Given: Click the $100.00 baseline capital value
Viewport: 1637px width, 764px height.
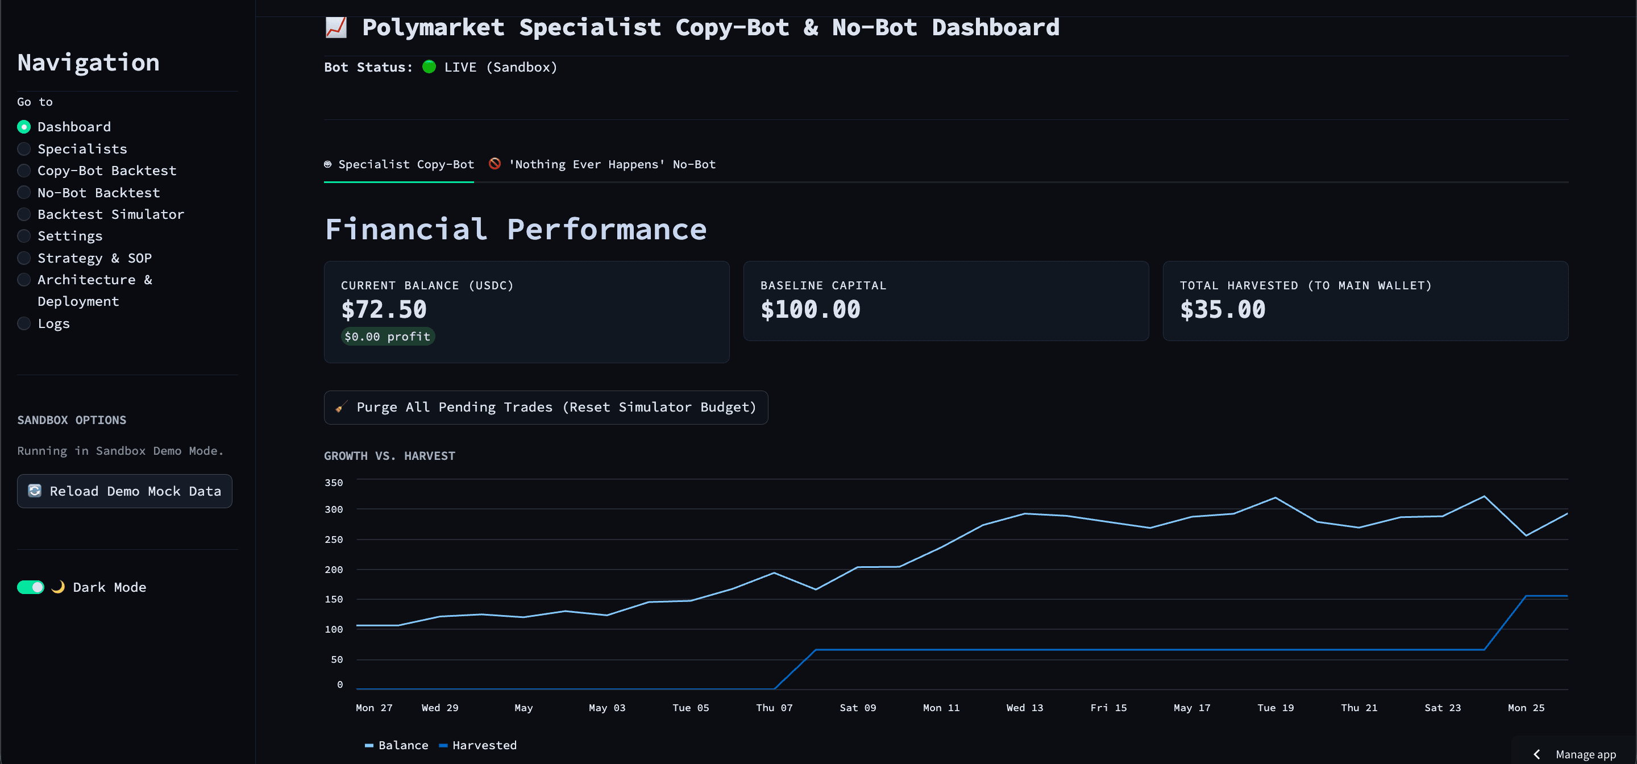Looking at the screenshot, I should pos(810,310).
